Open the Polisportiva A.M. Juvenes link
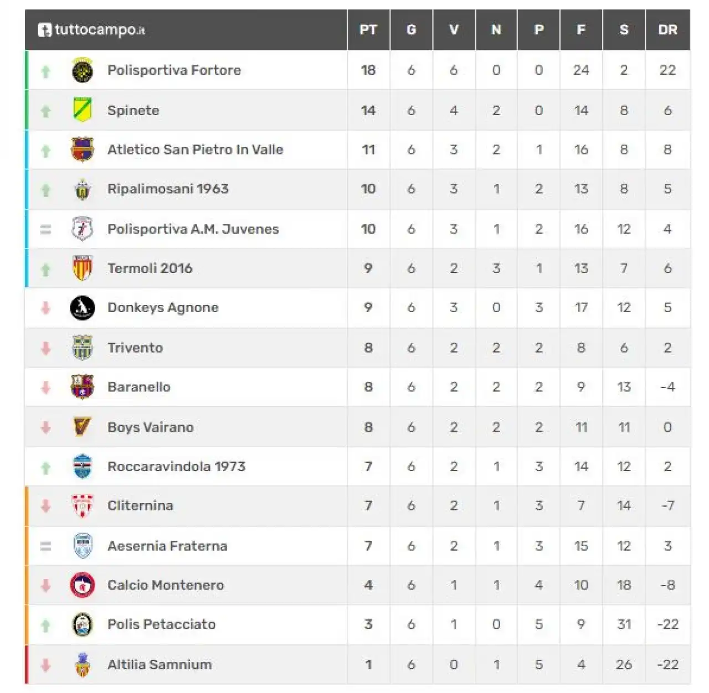Viewport: 709px width, 693px height. point(193,229)
